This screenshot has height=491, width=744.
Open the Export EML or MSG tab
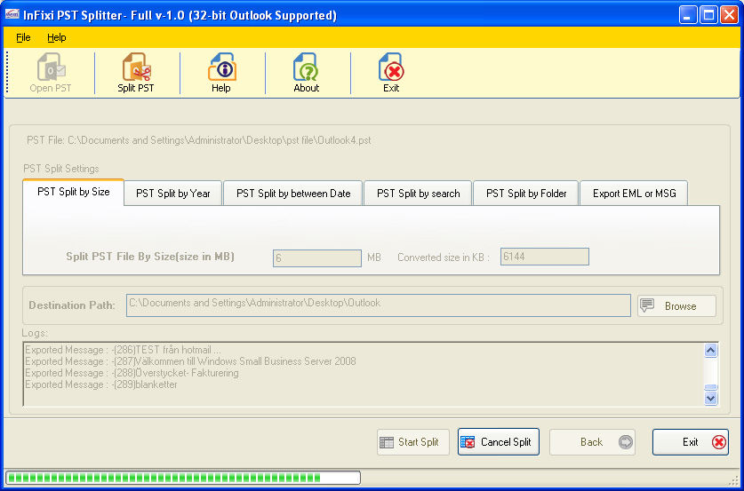point(635,194)
